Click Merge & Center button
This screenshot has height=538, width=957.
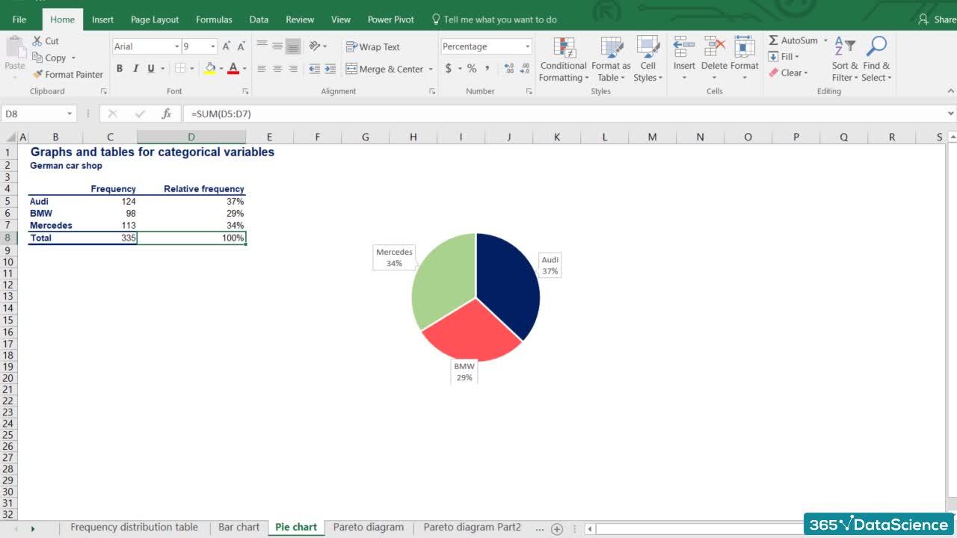(384, 69)
